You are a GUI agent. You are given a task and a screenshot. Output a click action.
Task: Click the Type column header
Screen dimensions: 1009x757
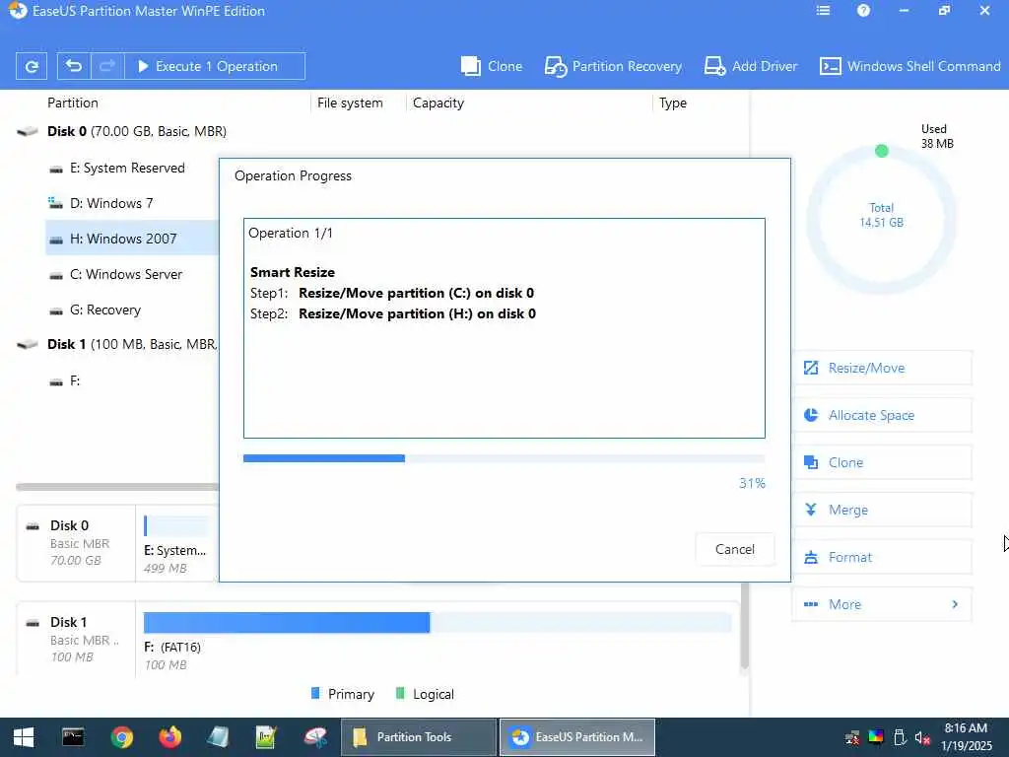672,103
